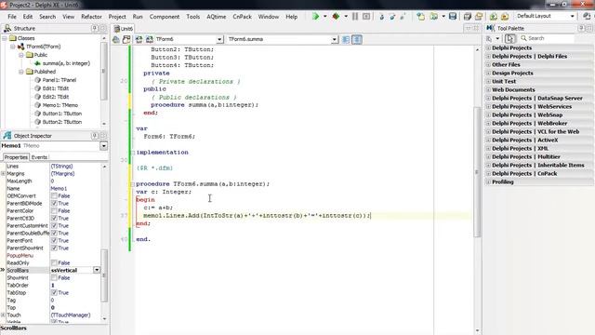
Task: Select Memo1: TMemo in Structure tree
Action: tap(59, 105)
